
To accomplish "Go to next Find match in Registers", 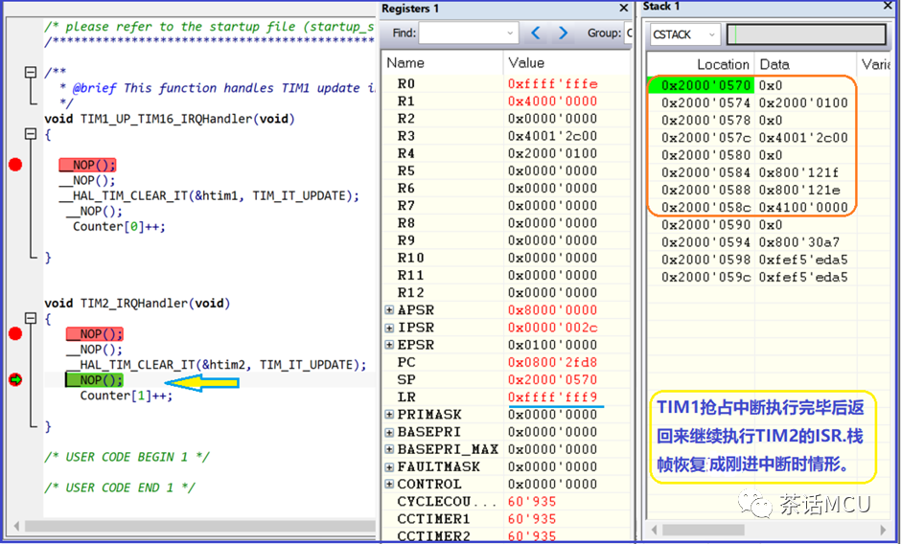I will 564,34.
